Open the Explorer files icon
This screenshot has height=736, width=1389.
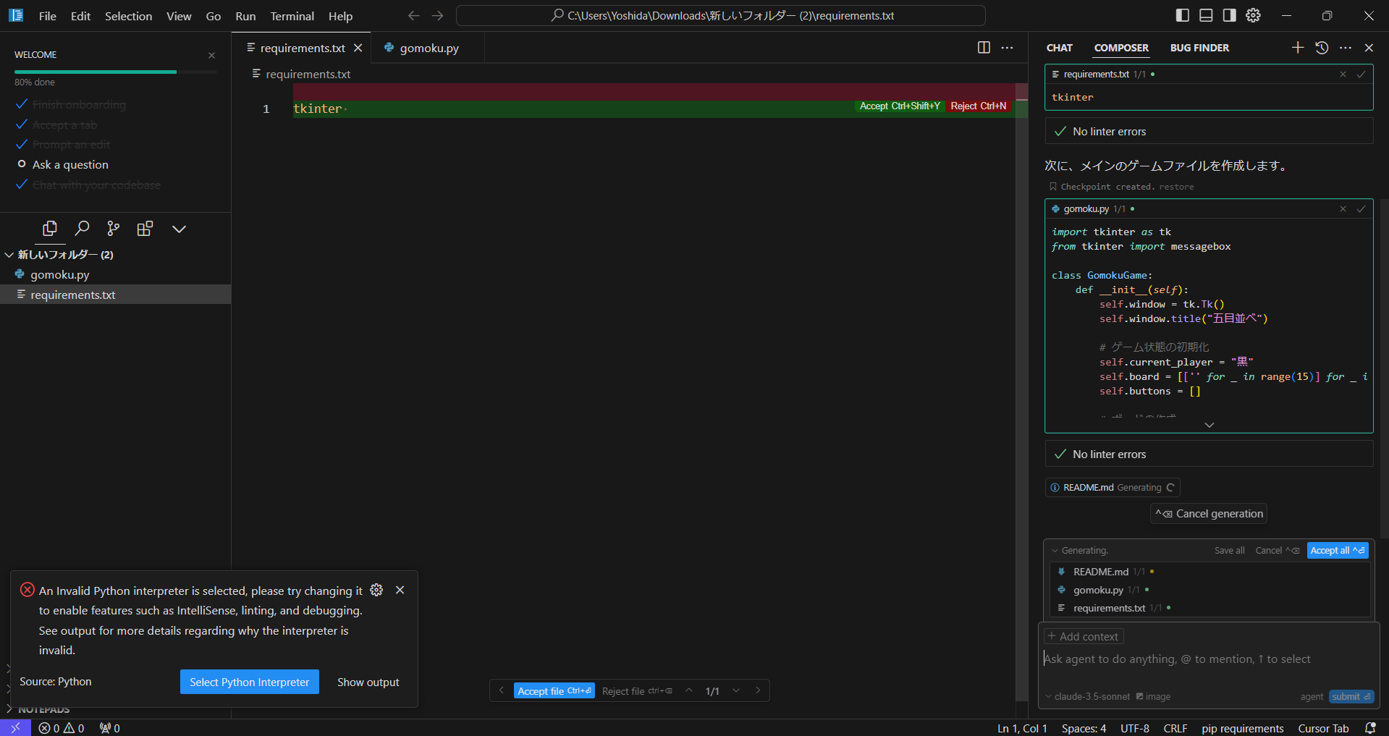[50, 229]
